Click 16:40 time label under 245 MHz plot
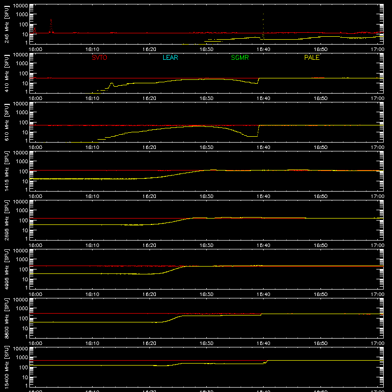The image size is (392, 392). [x=263, y=49]
